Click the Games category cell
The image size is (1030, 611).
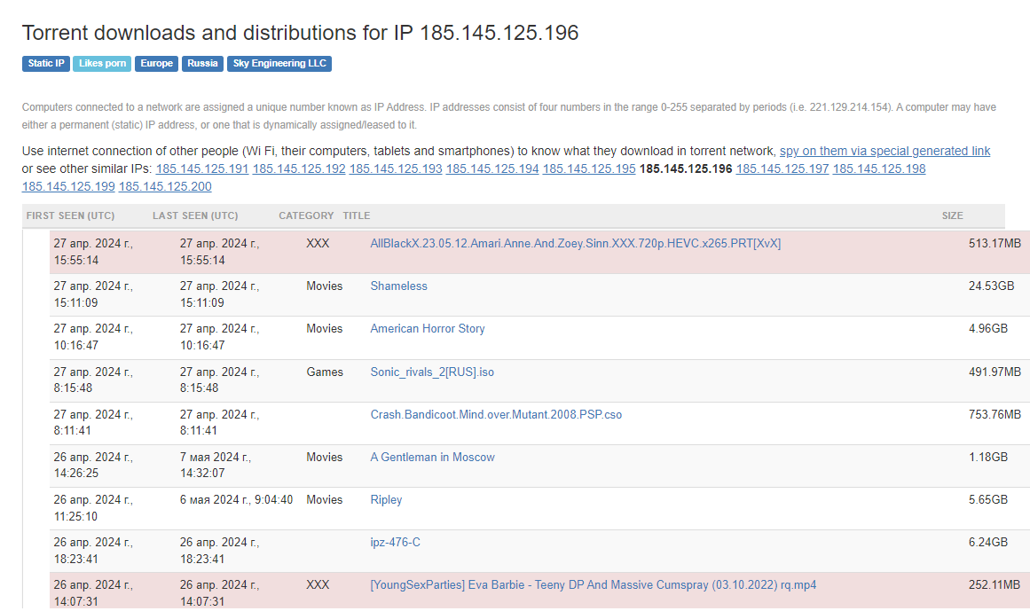click(x=325, y=372)
